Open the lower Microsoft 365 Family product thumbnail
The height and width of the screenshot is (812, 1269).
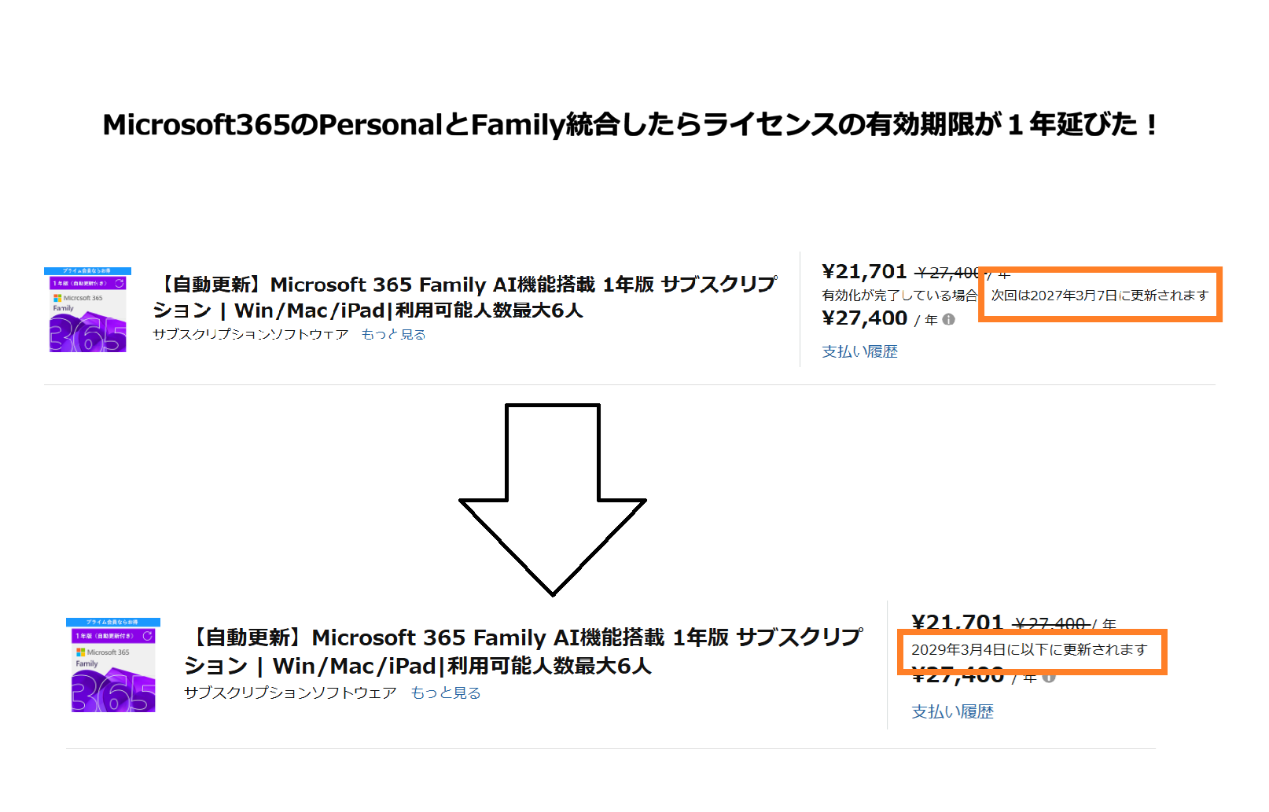coord(113,665)
